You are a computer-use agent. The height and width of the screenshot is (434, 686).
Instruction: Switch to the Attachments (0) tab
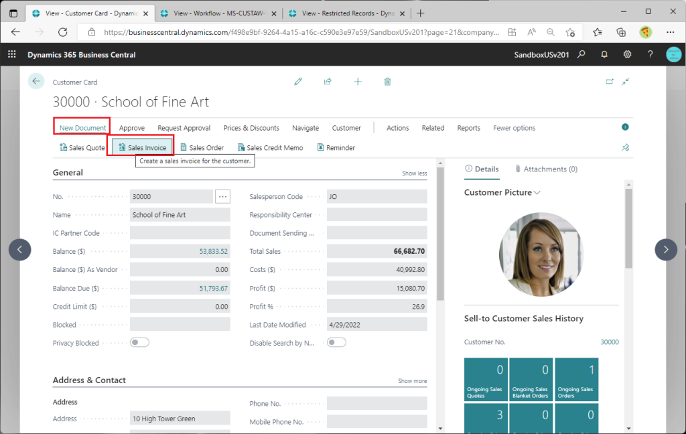[x=547, y=169]
